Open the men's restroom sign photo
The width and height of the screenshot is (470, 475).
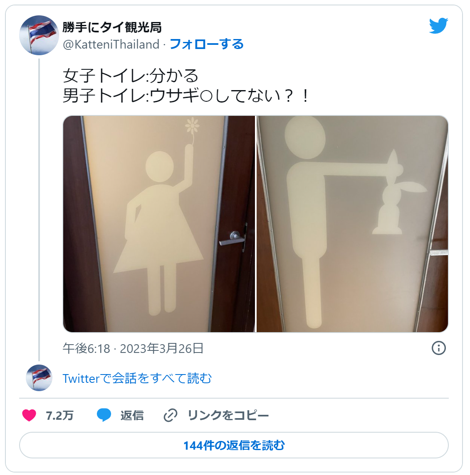pos(352,224)
